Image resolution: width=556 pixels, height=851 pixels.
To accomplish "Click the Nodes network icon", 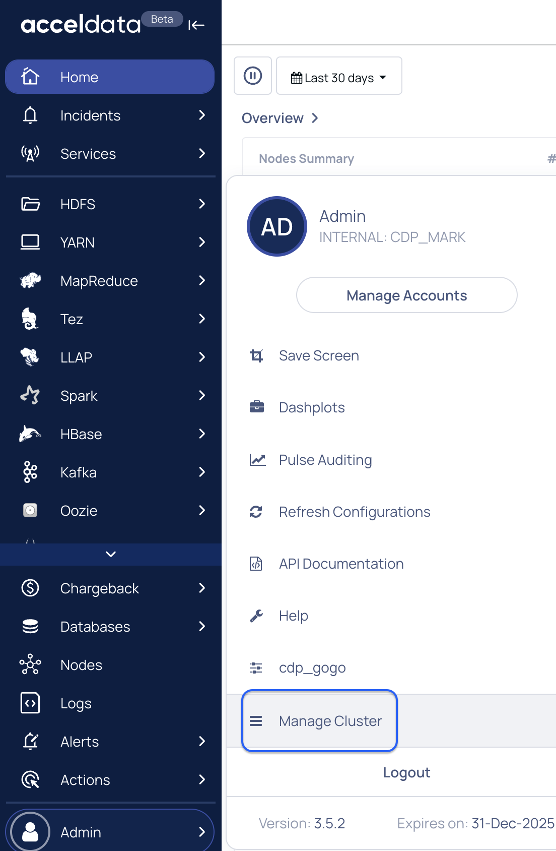I will (x=30, y=664).
